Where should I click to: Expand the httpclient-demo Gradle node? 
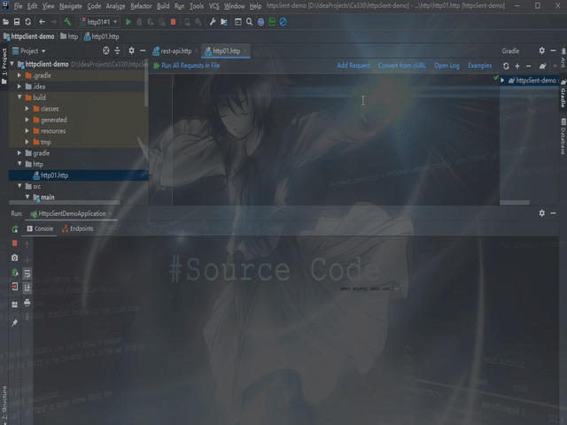coord(503,81)
